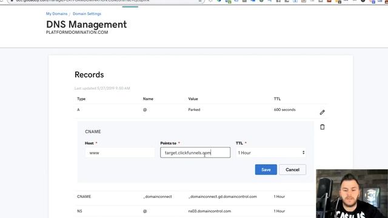Open the TTL 1 Hour dropdown
This screenshot has width=388, height=218.
[x=271, y=153]
